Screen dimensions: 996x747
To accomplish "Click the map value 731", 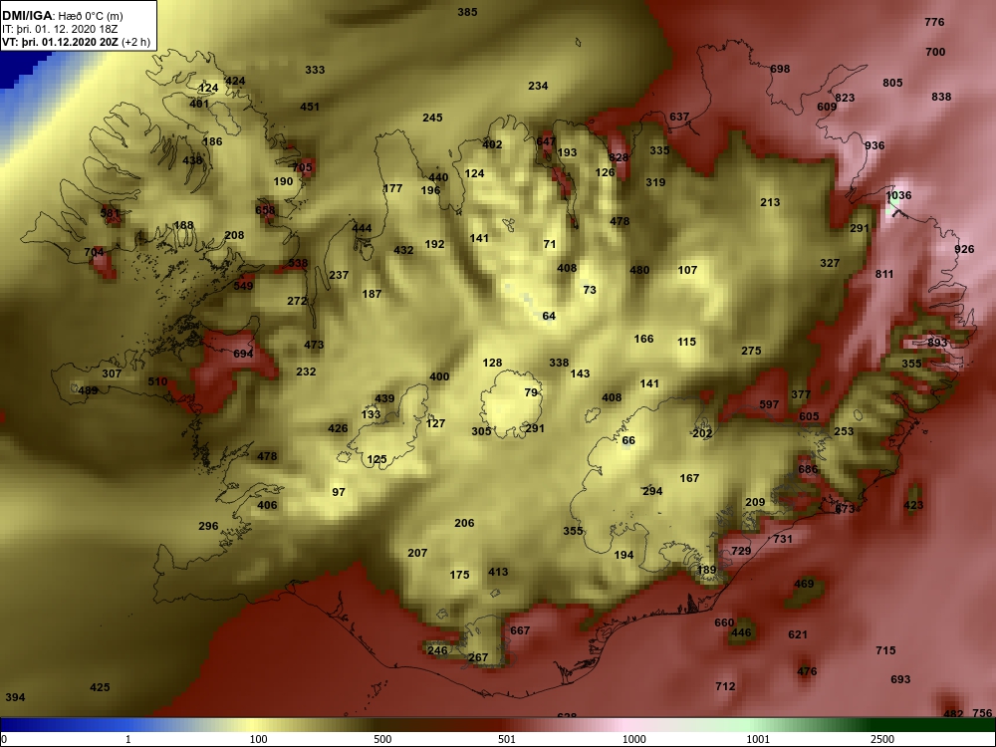I will 783,539.
